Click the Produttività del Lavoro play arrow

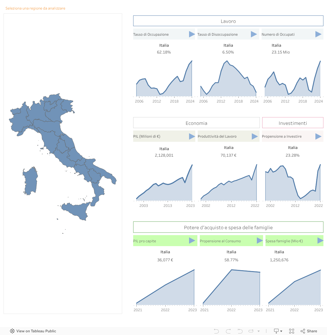pyautogui.click(x=254, y=136)
